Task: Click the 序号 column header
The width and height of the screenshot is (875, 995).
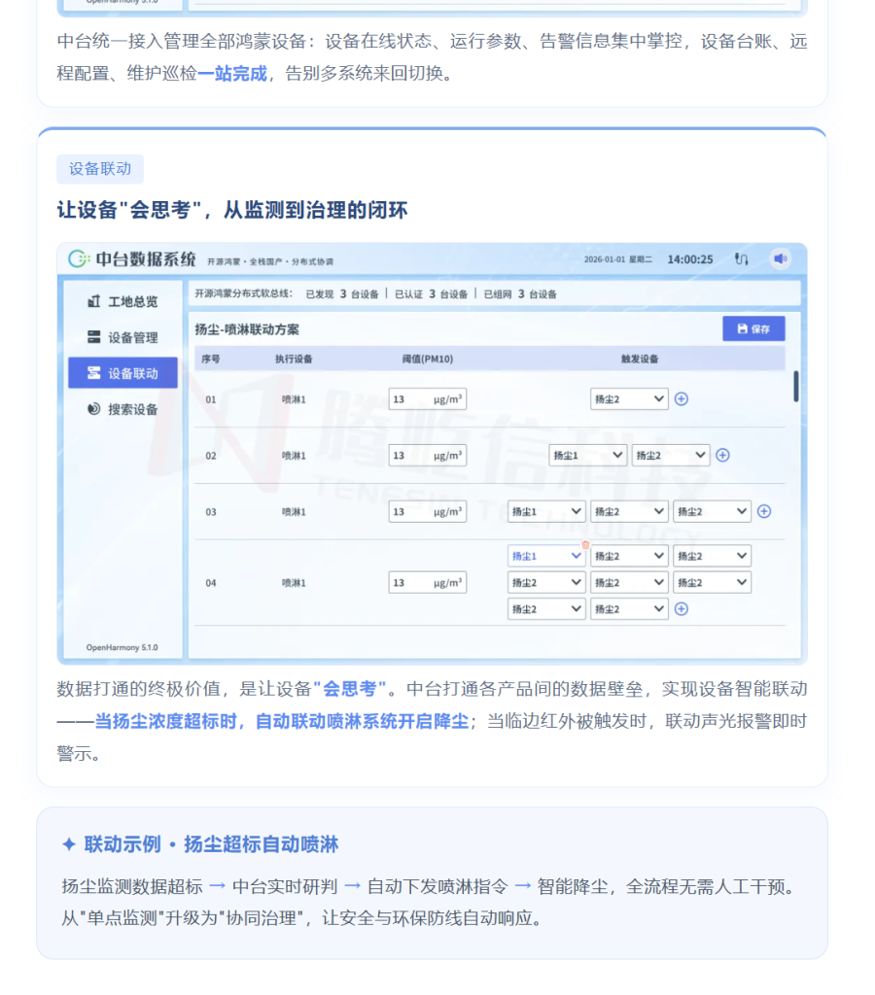Action: click(x=211, y=360)
